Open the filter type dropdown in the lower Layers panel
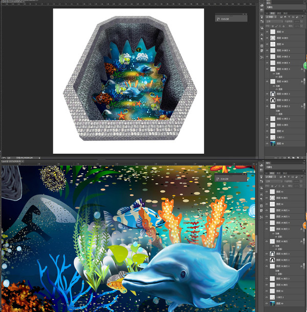The width and height of the screenshot is (307, 312). [271, 177]
